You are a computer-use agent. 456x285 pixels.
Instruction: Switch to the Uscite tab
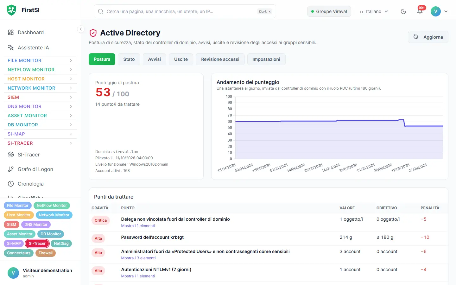point(181,59)
